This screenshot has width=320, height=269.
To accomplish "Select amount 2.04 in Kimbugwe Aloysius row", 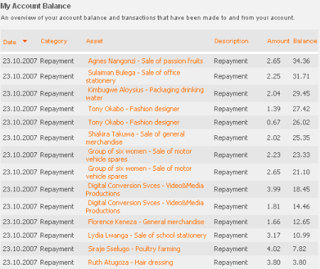I will pos(274,94).
